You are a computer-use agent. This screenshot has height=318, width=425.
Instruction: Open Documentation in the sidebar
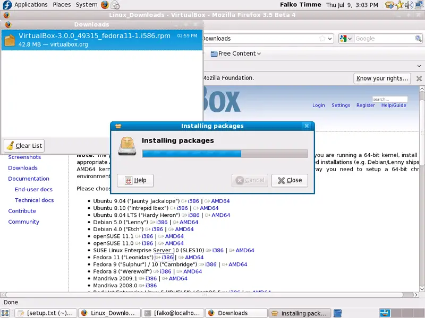point(29,179)
